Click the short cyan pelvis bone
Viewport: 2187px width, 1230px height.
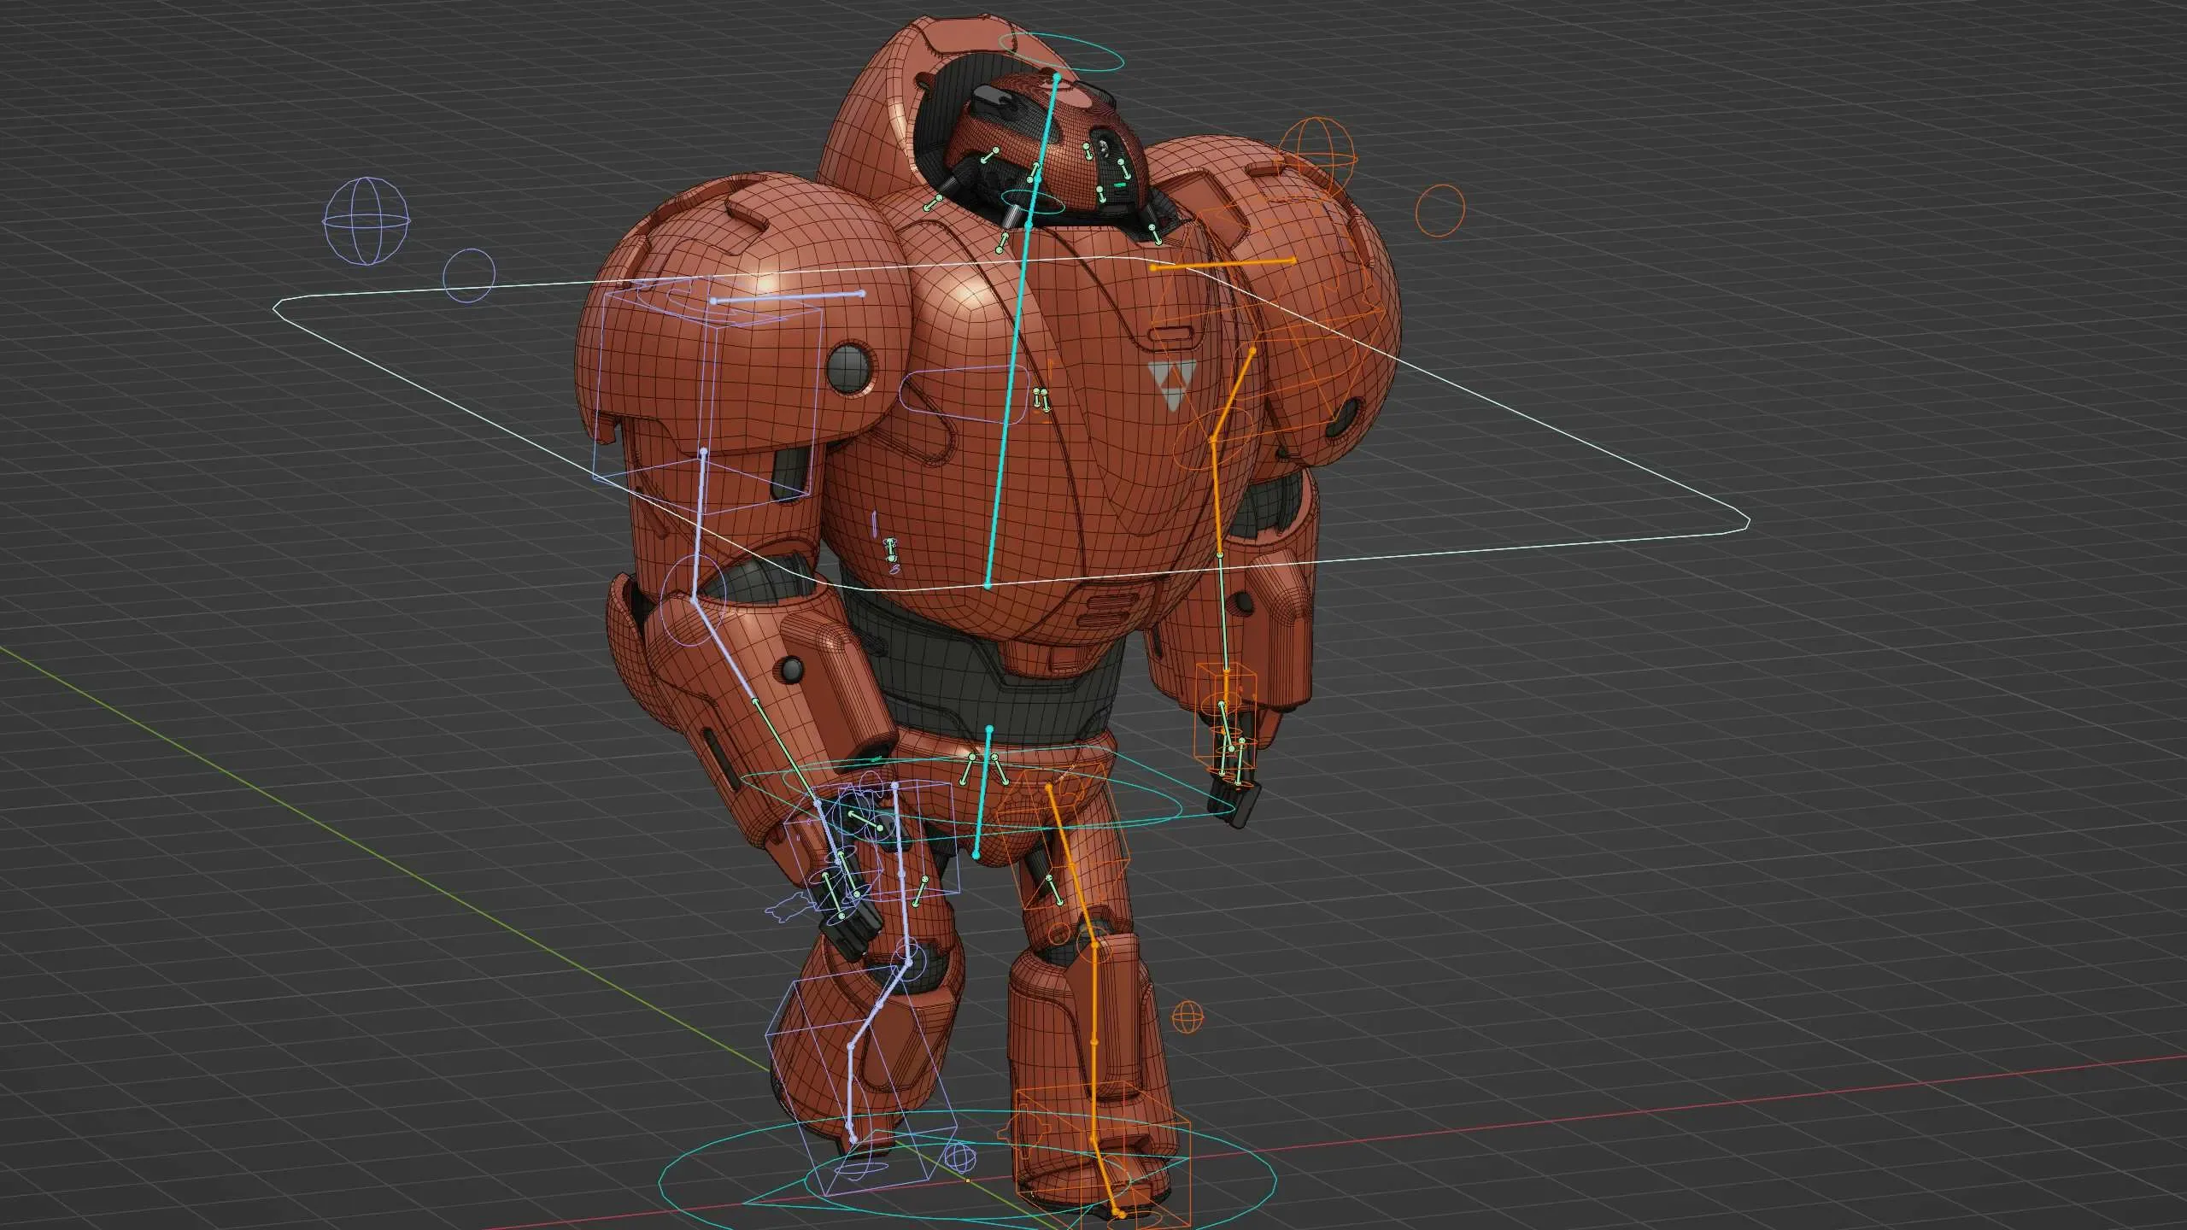pos(982,793)
